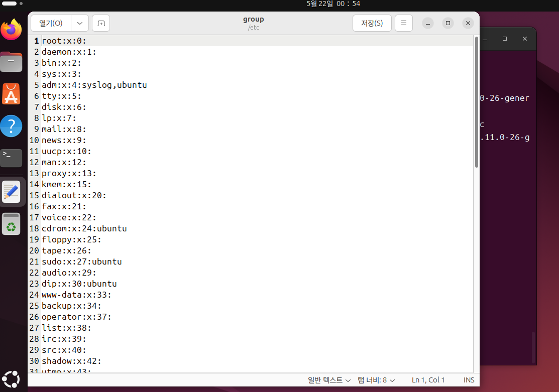Switch to Terminal from the dock

(x=11, y=158)
